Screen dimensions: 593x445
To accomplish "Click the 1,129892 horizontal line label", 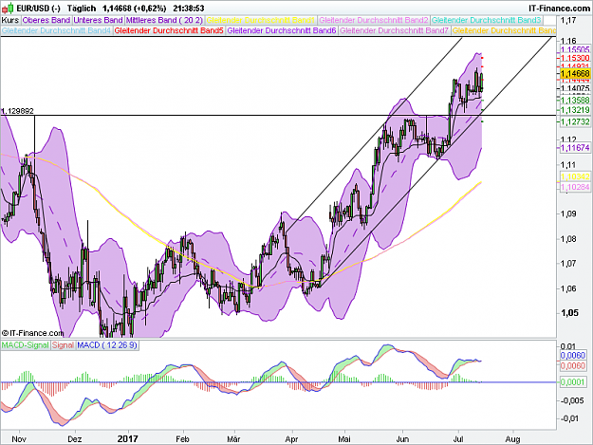I will [x=17, y=111].
